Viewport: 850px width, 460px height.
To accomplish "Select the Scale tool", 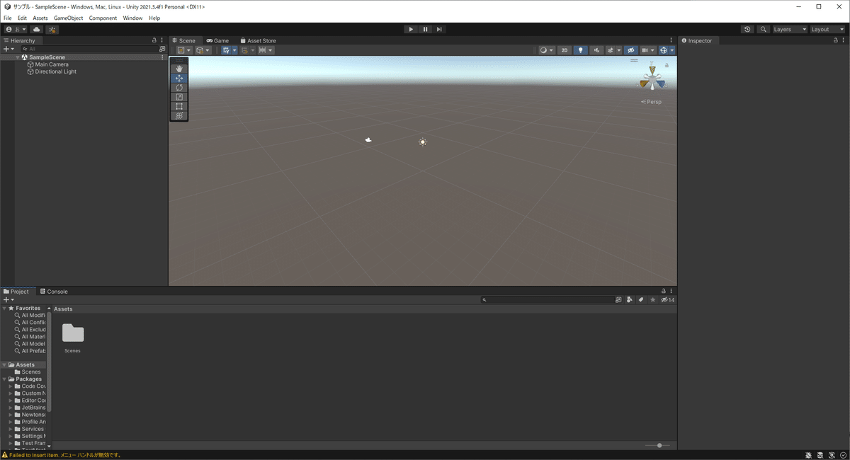I will (178, 96).
